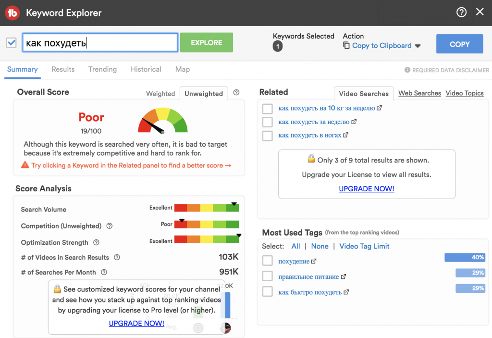This screenshot has width=492, height=338.
Task: Open the Web Searches tab
Action: coord(419,93)
